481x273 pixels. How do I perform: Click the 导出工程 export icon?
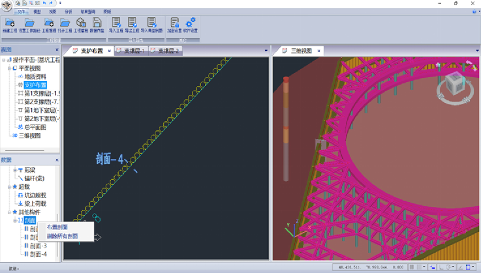point(132,23)
